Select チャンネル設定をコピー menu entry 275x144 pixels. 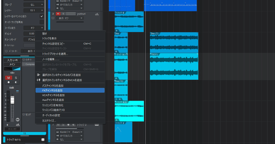click(70, 44)
